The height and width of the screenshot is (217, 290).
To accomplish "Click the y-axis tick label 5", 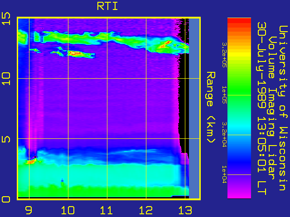I will pyautogui.click(x=6, y=139).
